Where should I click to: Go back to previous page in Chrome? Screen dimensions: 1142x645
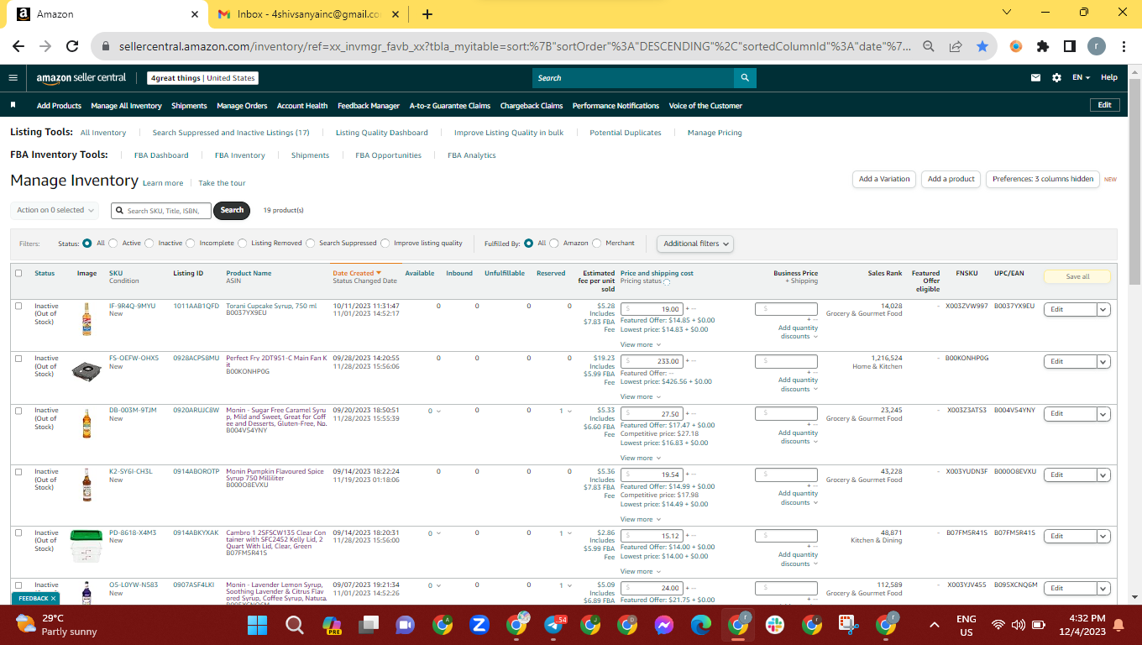[20, 47]
